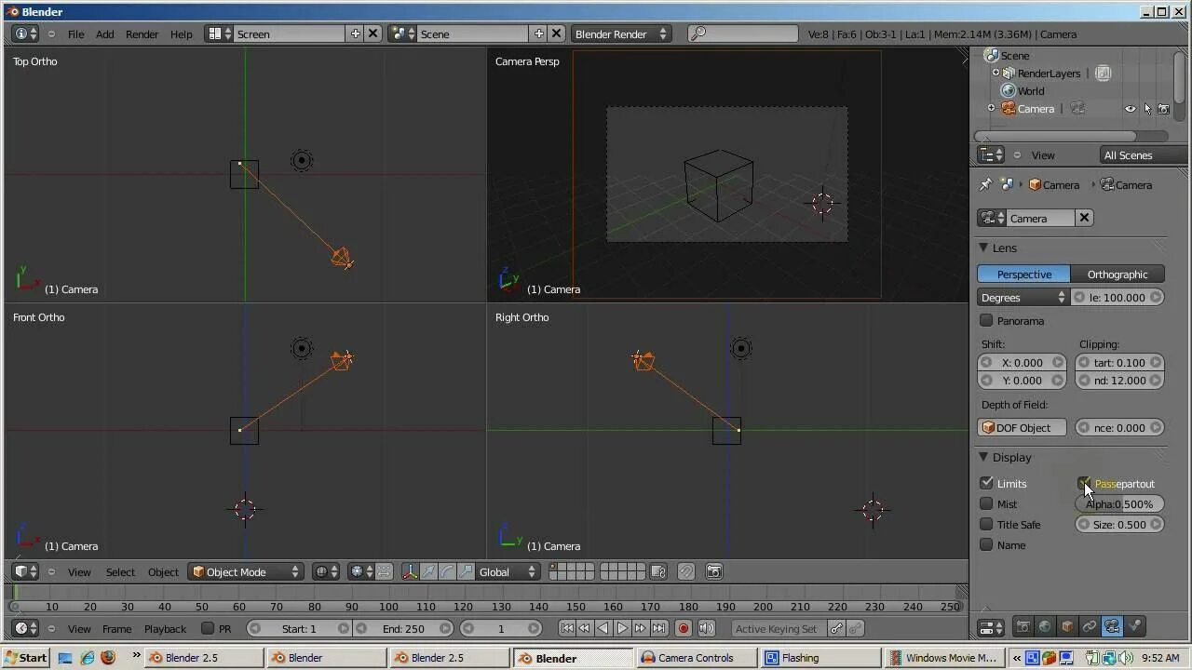The width and height of the screenshot is (1192, 670).
Task: Enable the rotate manipulator
Action: pos(447,571)
